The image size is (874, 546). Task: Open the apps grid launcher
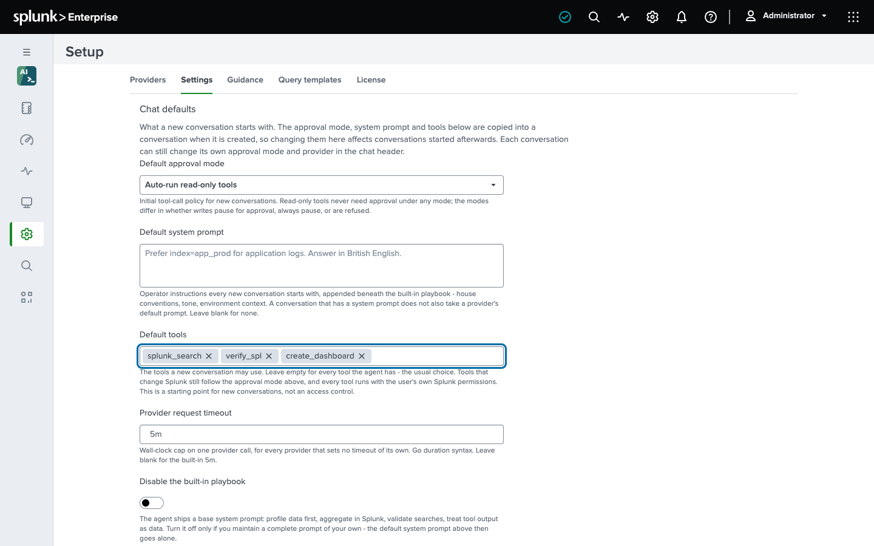point(853,17)
